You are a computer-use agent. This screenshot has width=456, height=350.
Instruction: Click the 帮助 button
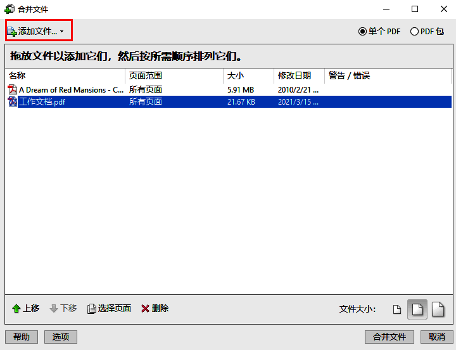(22, 337)
